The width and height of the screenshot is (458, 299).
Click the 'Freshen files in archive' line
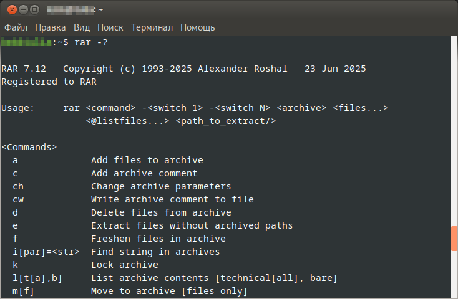158,239
